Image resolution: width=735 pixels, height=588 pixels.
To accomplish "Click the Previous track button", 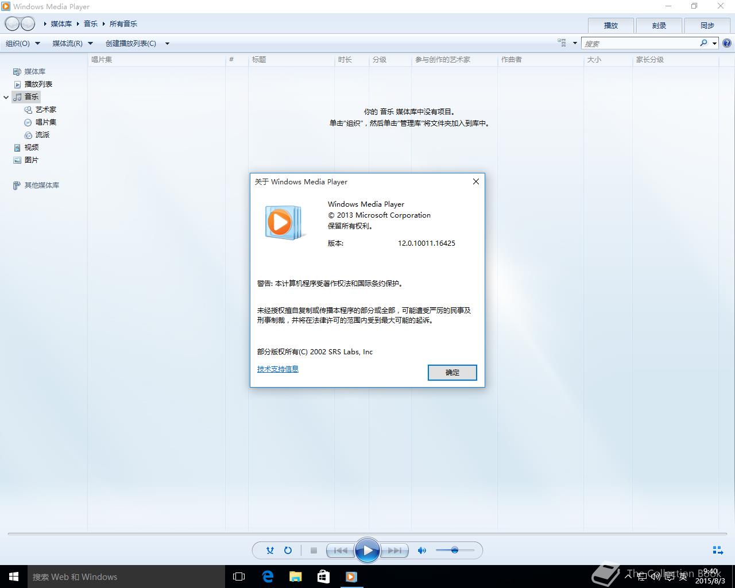I will click(340, 550).
